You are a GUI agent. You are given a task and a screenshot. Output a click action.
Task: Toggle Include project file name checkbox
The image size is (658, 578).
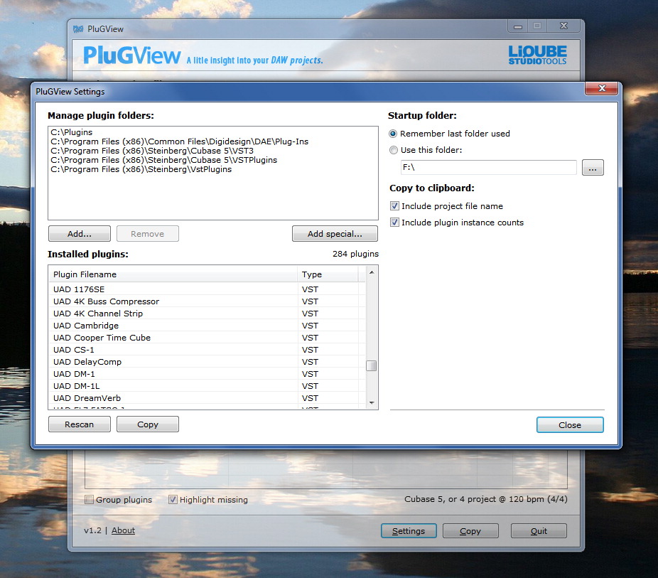click(395, 206)
